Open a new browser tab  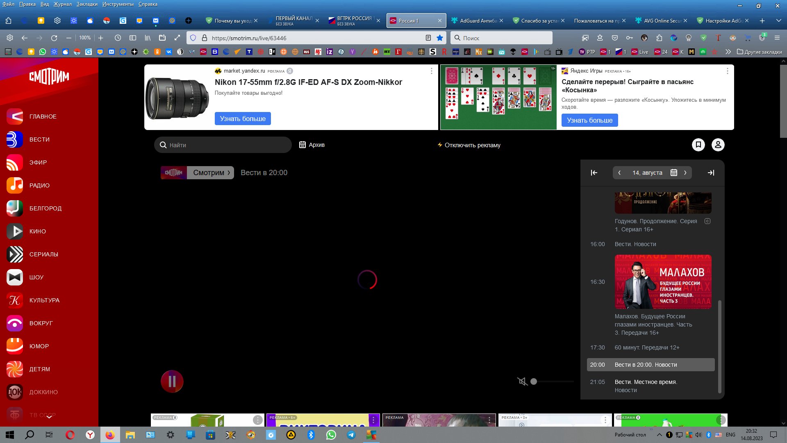coord(762,21)
